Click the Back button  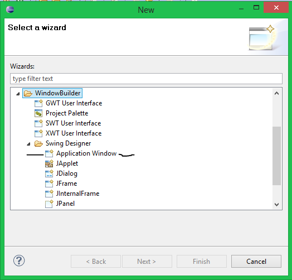[x=96, y=262]
